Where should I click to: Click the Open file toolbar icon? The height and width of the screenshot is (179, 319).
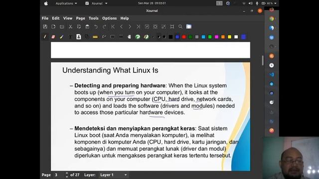(x=62, y=26)
